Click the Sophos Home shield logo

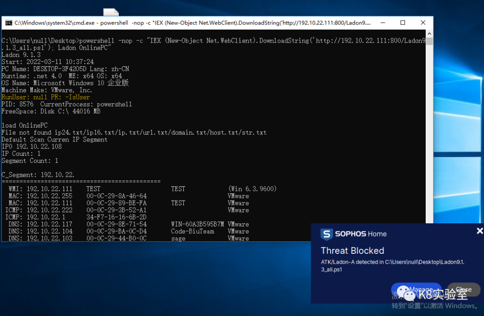(x=327, y=234)
